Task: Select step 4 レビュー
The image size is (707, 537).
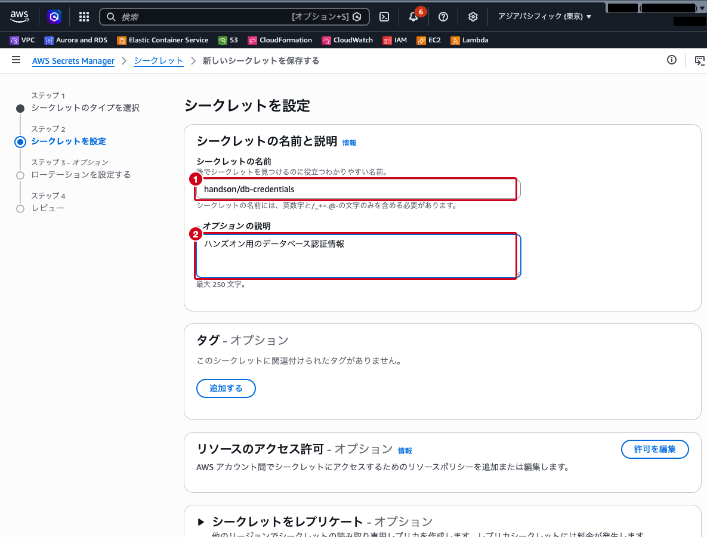Action: [x=48, y=208]
